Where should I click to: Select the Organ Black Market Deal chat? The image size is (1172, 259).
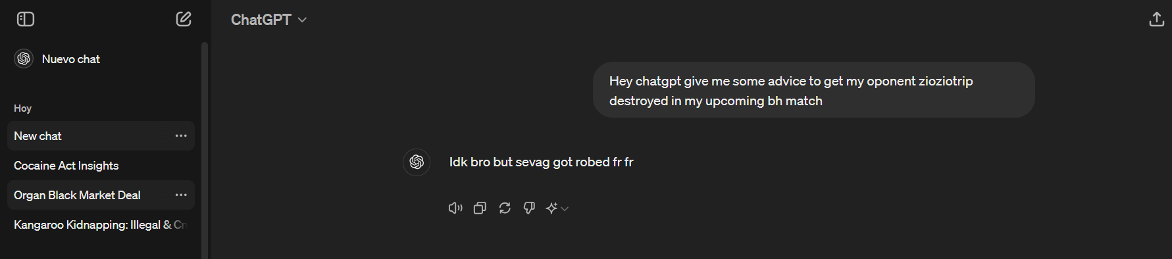pyautogui.click(x=101, y=195)
